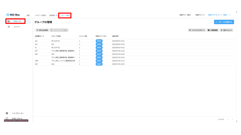Expand the 営業デモアカウント account dropdown
This screenshot has width=241, height=135.
click(219, 15)
